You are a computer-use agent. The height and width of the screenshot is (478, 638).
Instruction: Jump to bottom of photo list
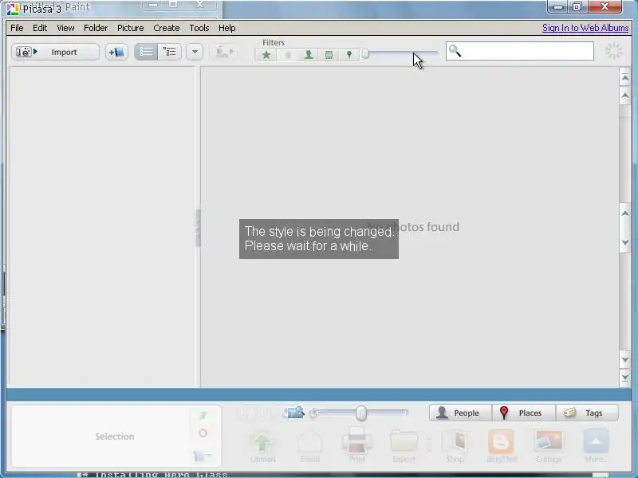point(625,378)
